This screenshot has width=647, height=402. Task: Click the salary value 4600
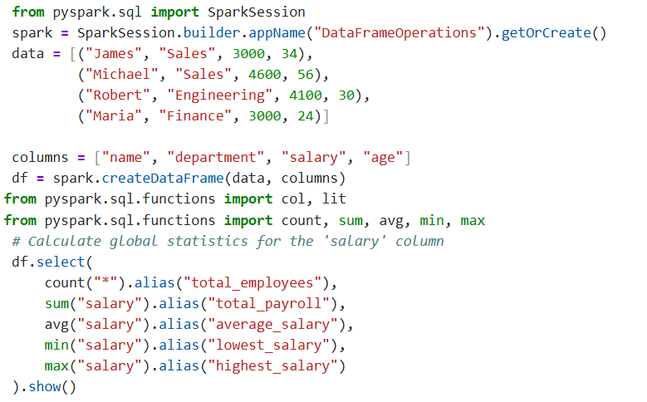click(x=264, y=74)
